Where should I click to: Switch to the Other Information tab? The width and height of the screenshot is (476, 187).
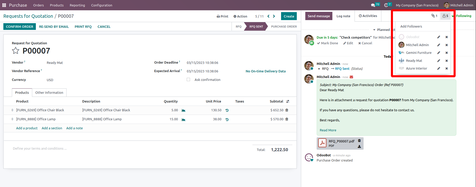click(49, 92)
